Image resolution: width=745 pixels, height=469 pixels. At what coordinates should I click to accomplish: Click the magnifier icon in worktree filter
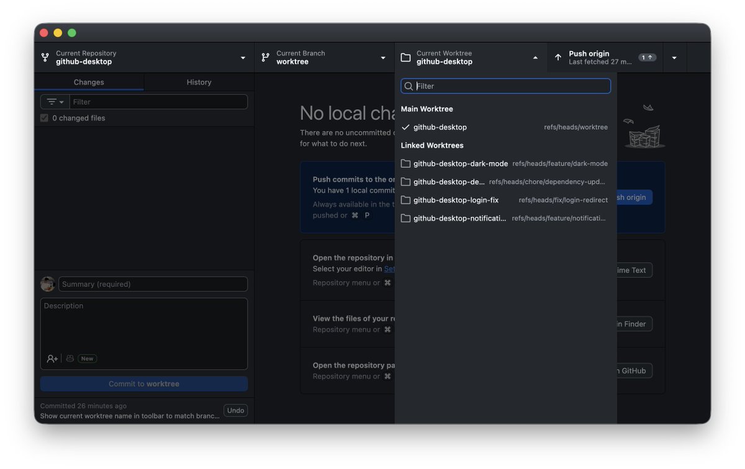(409, 86)
